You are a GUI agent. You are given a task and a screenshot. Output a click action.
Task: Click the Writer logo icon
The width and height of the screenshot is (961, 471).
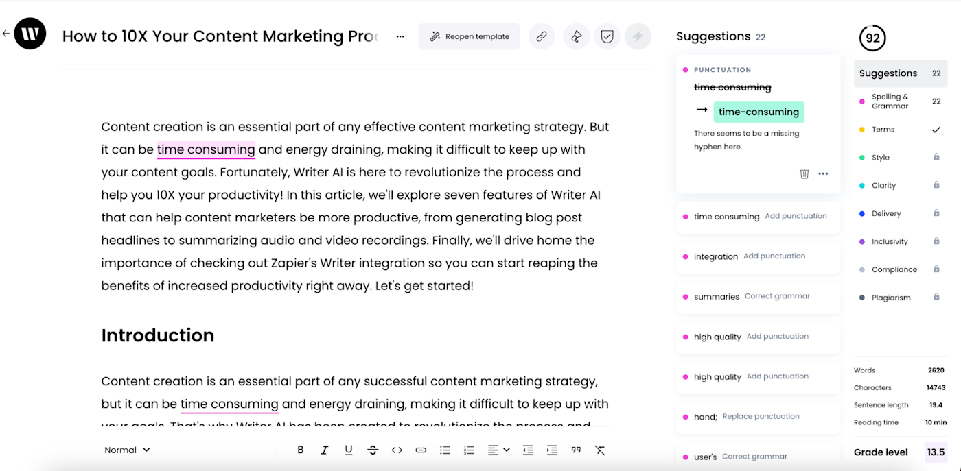(x=30, y=34)
